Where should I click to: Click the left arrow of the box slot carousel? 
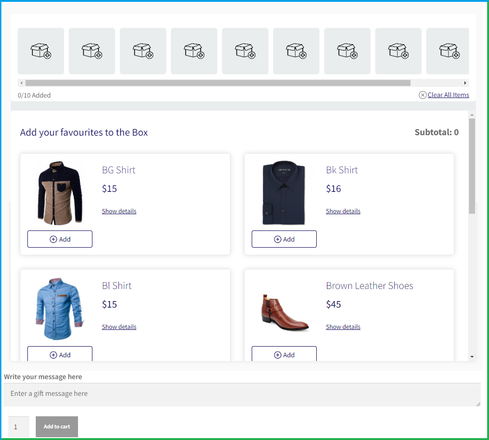[x=21, y=83]
